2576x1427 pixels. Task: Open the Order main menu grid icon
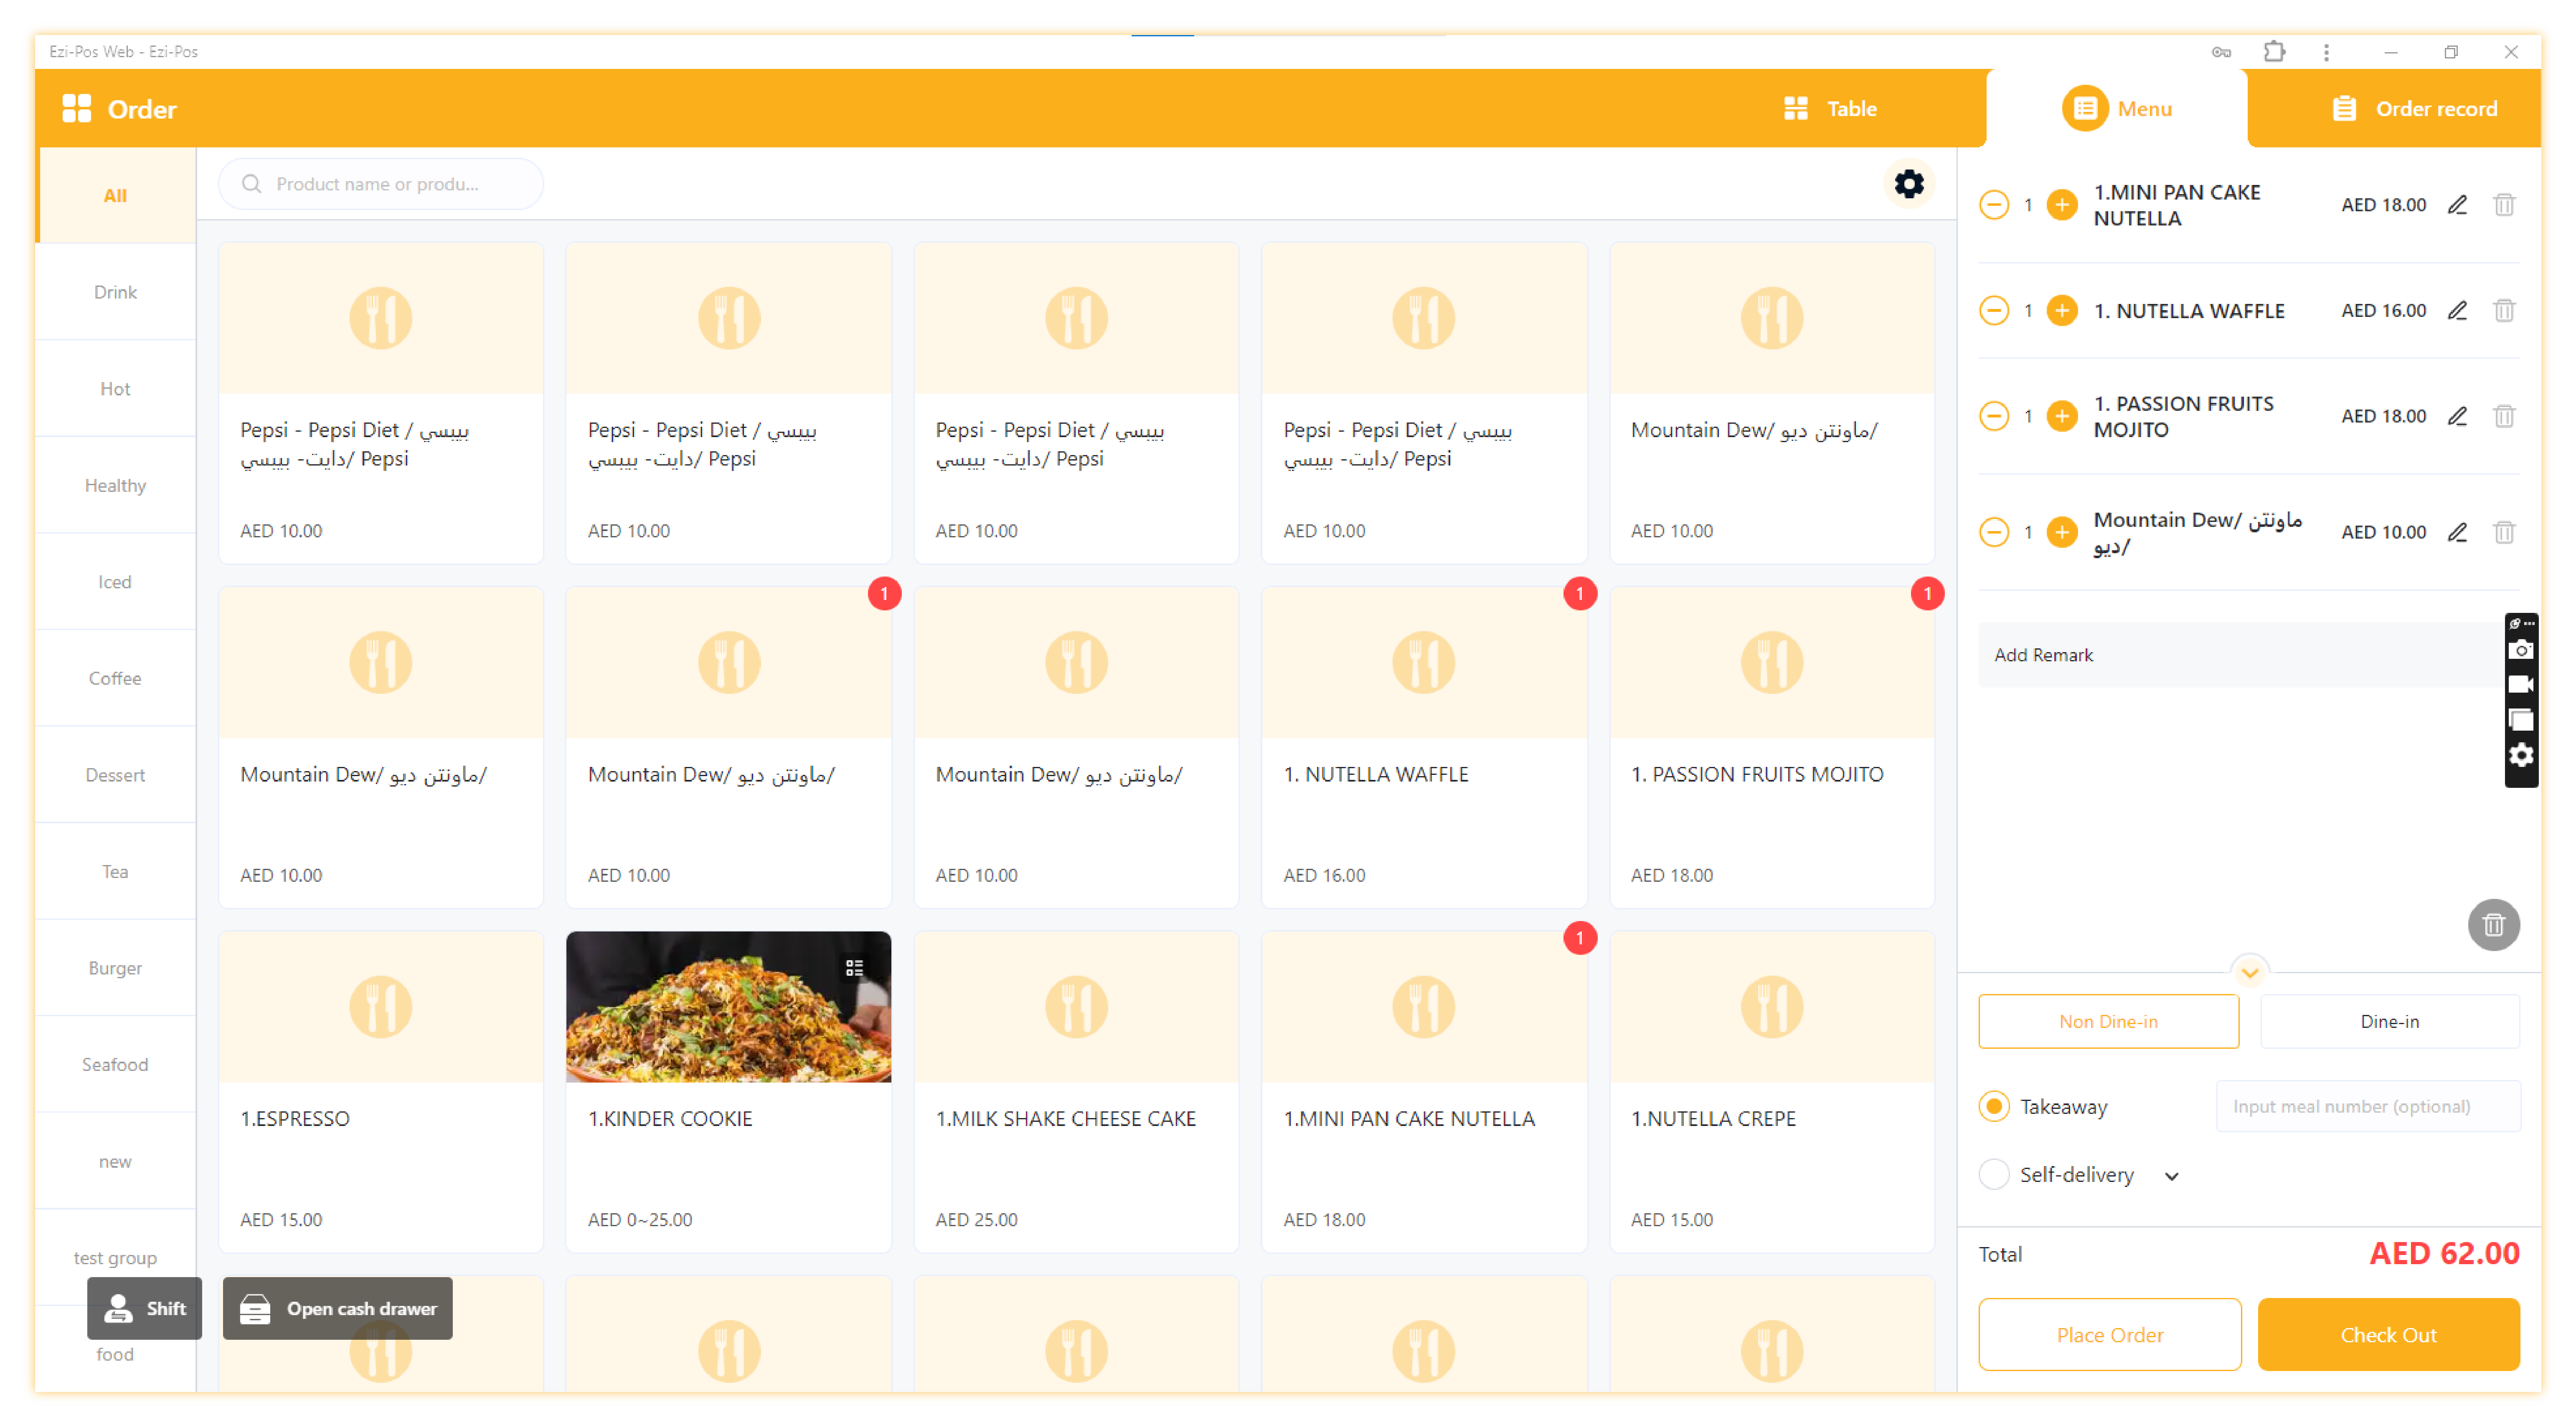pyautogui.click(x=76, y=109)
